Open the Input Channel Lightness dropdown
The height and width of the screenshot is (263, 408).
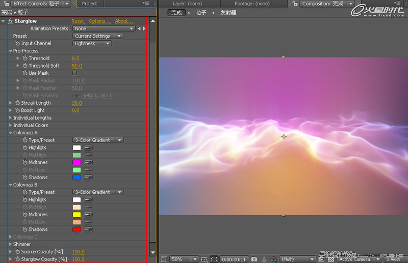(x=92, y=44)
